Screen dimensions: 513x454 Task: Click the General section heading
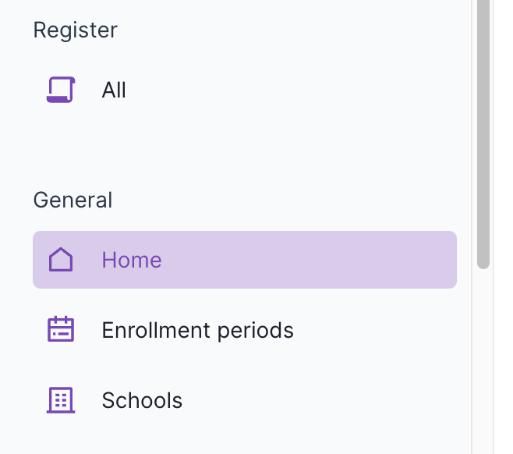pos(73,200)
